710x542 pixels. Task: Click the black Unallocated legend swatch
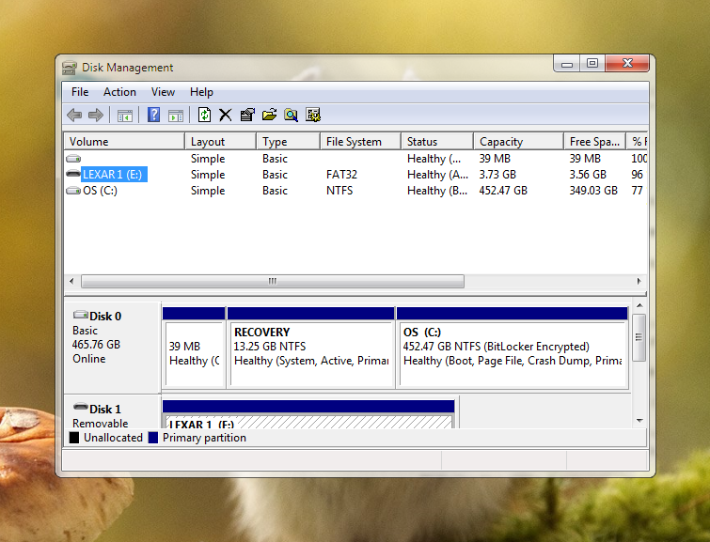(x=74, y=438)
